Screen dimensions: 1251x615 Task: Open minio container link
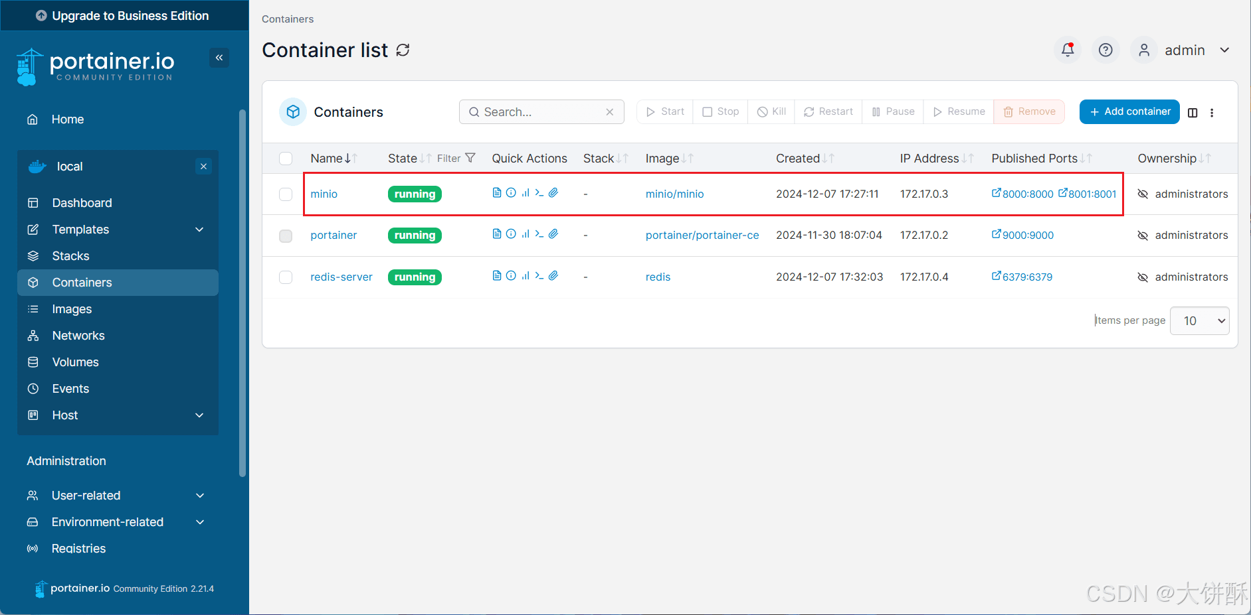tap(324, 194)
